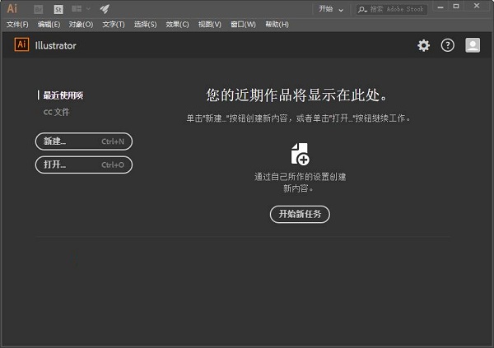
Task: Click the orange Ai Illustrator logo
Action: coord(21,44)
